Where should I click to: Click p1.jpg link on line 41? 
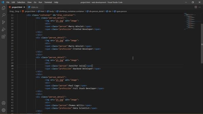pos(60,100)
